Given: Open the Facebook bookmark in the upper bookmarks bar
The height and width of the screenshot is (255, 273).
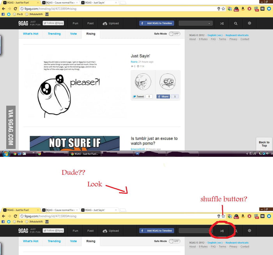Looking at the screenshot, I should [3, 14].
